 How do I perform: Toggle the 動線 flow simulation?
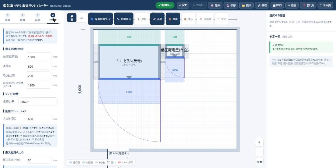point(142,19)
